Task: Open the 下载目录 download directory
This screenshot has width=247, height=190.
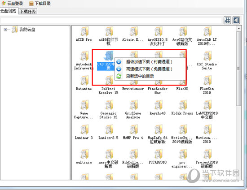Action: (x=40, y=3)
